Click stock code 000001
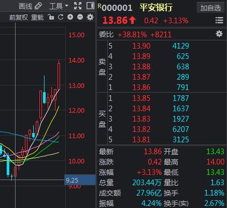227x208 pixels. point(117,8)
